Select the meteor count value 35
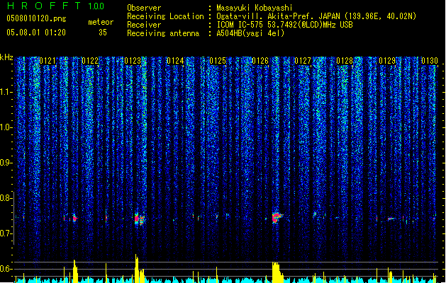The image size is (446, 283). (x=103, y=33)
